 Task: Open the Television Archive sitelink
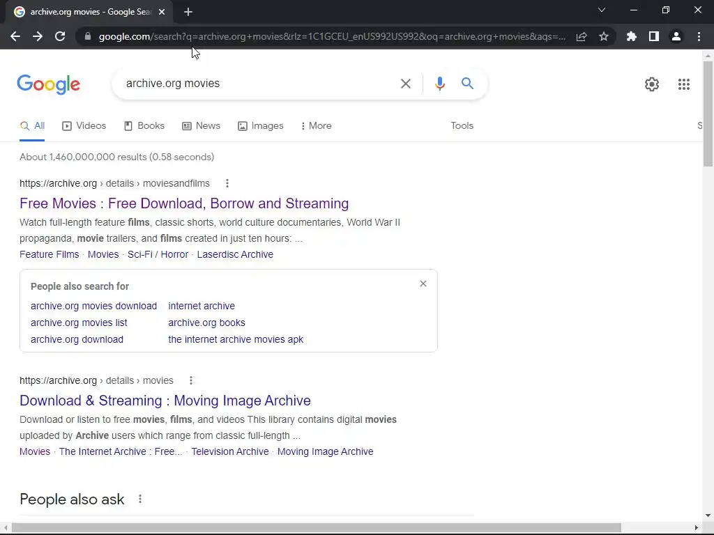tap(230, 451)
